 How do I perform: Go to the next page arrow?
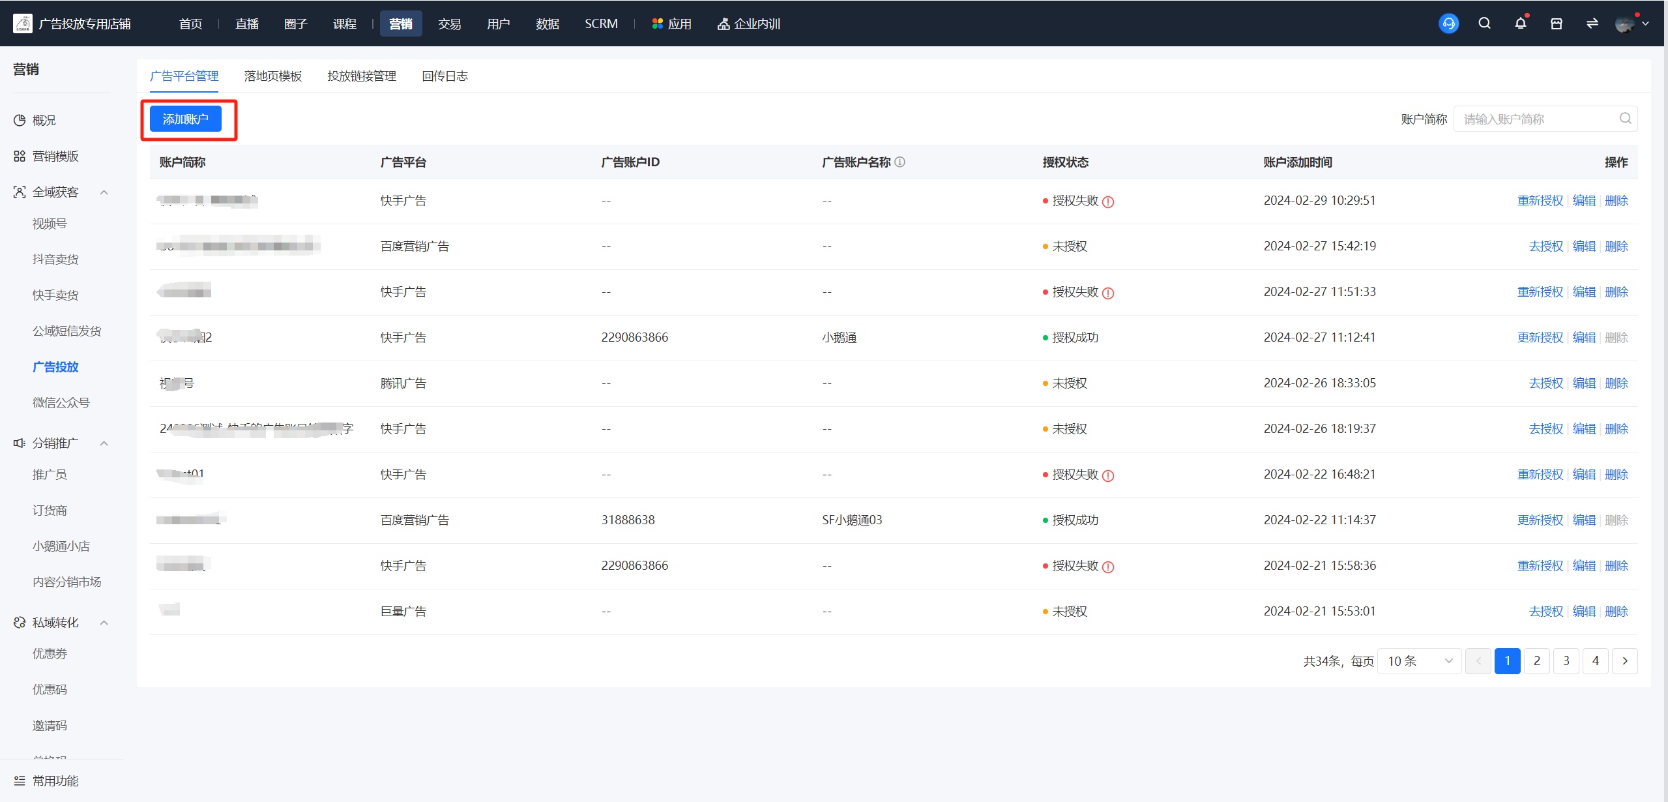(1625, 661)
